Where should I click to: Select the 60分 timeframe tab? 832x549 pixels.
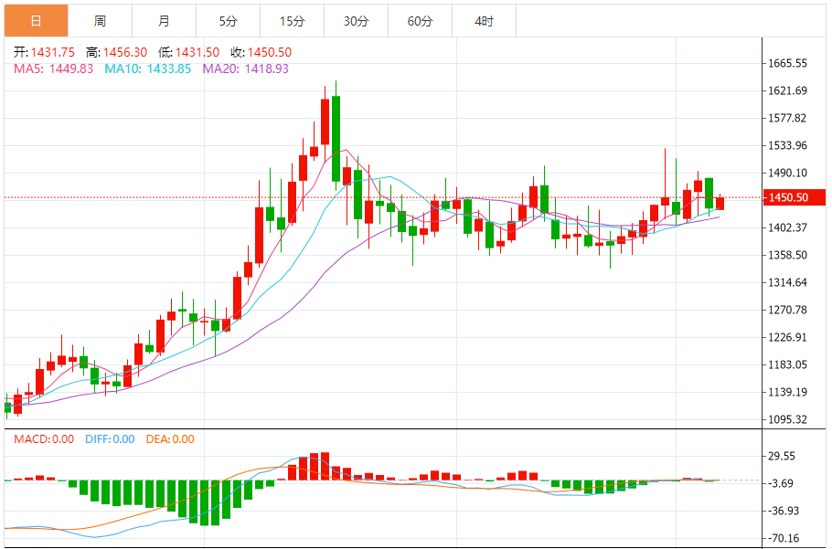tap(420, 20)
